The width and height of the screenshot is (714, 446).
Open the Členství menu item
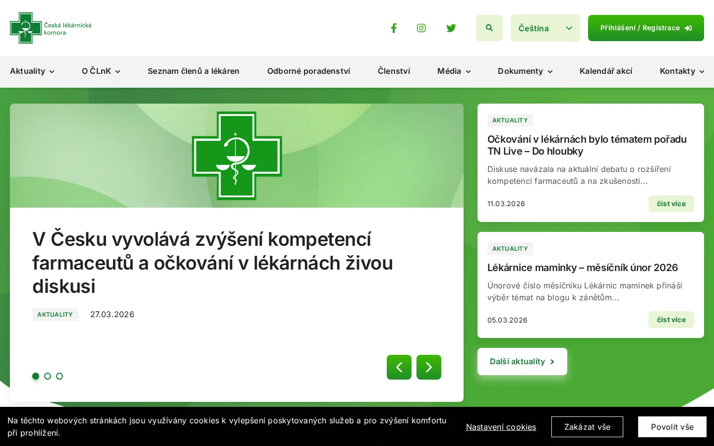[394, 71]
